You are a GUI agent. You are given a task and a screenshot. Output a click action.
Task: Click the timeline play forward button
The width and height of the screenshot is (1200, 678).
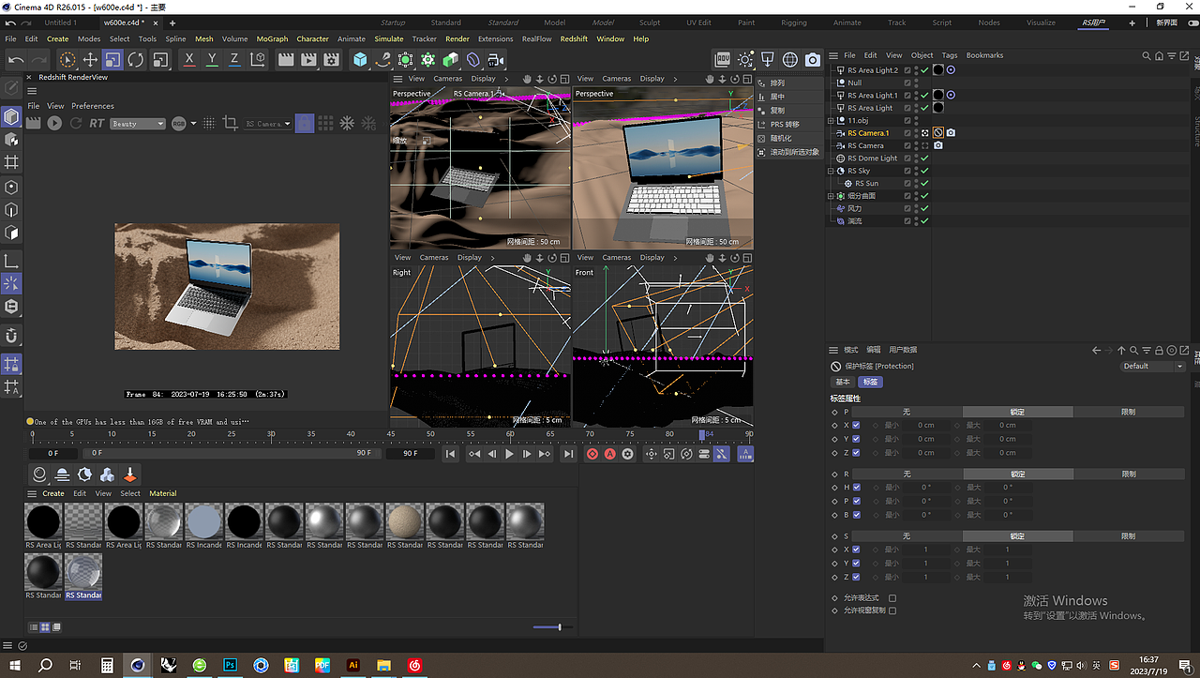[x=509, y=454]
